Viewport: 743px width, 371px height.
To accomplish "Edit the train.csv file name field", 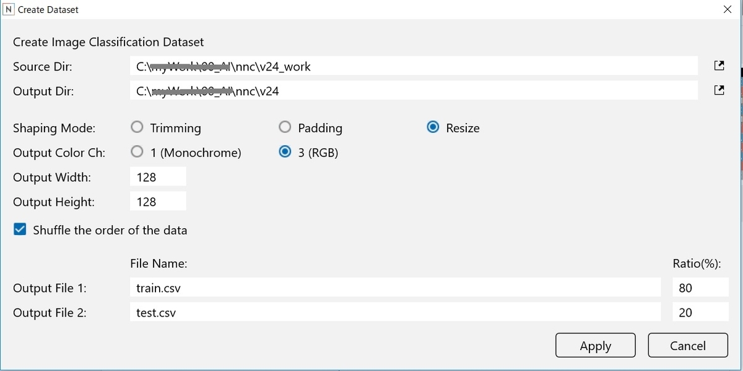I will 395,288.
